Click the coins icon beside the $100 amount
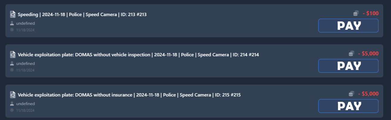The image size is (391, 120). click(x=356, y=13)
